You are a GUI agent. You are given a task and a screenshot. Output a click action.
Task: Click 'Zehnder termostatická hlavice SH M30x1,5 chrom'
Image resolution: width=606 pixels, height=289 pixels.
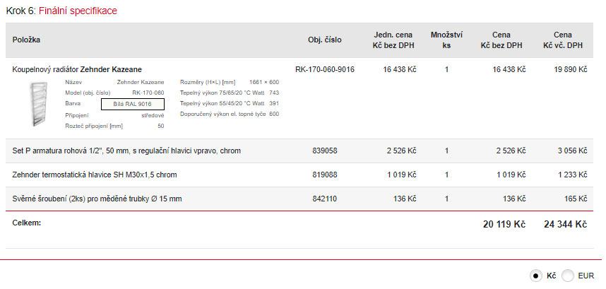tap(95, 175)
